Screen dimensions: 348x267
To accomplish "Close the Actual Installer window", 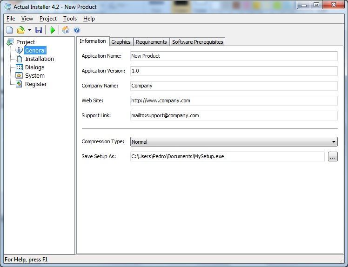I will point(334,5).
